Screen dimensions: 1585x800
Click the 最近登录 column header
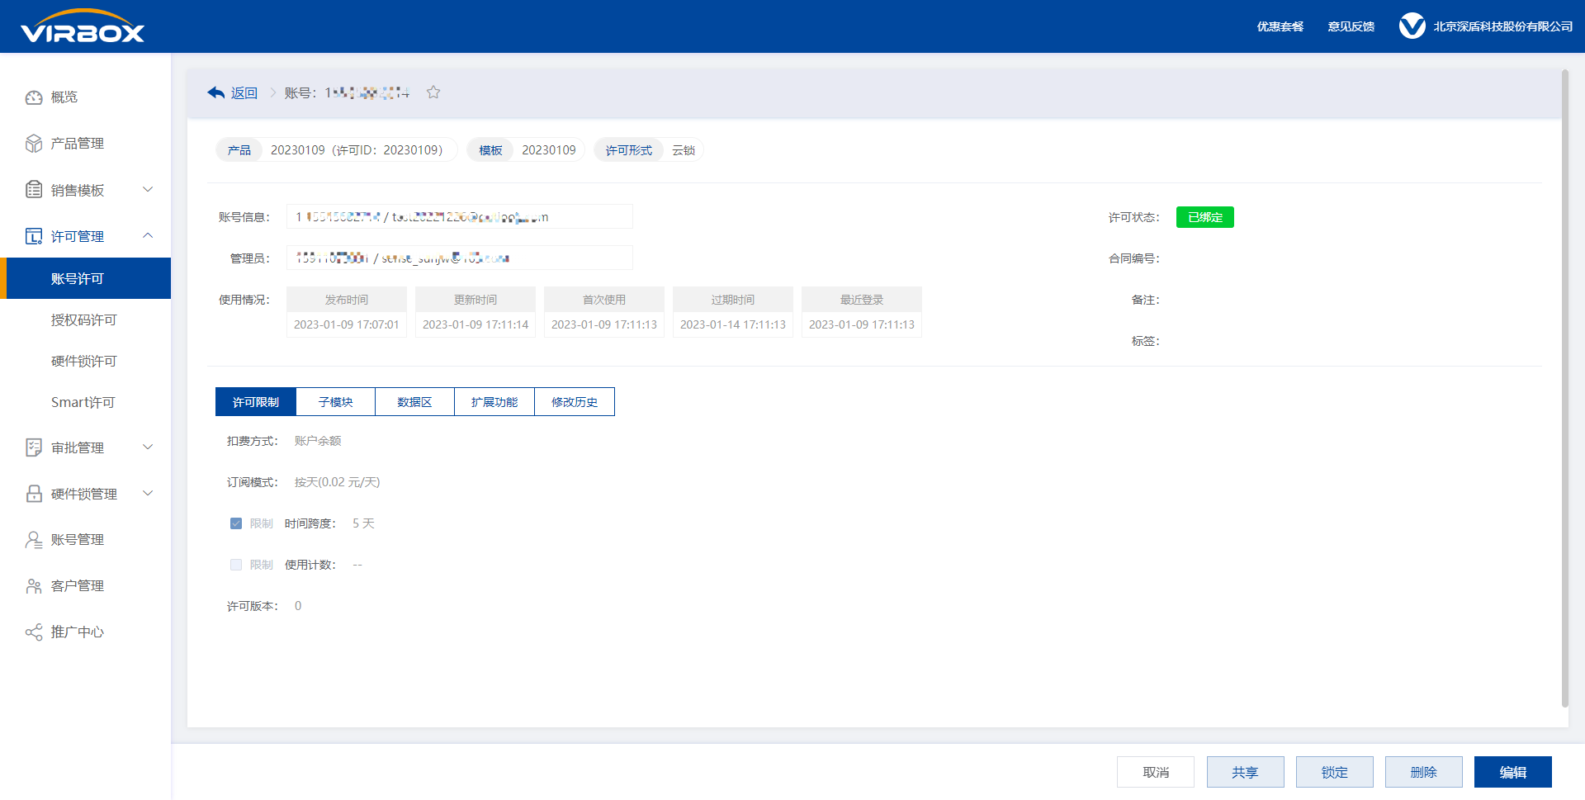click(862, 300)
